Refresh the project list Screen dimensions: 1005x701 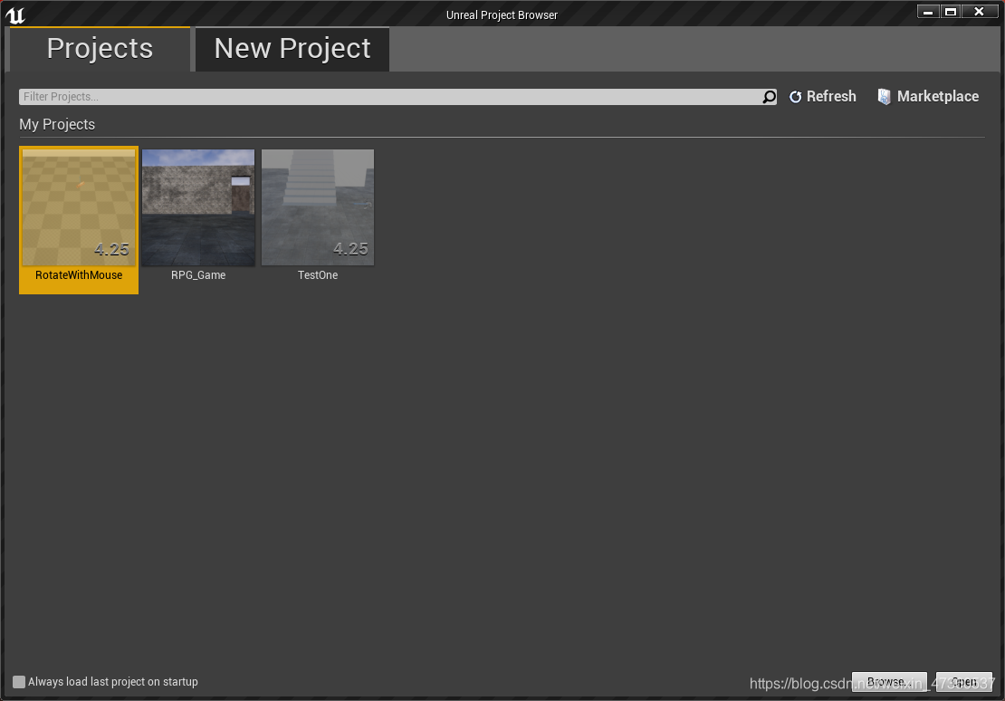click(x=823, y=97)
